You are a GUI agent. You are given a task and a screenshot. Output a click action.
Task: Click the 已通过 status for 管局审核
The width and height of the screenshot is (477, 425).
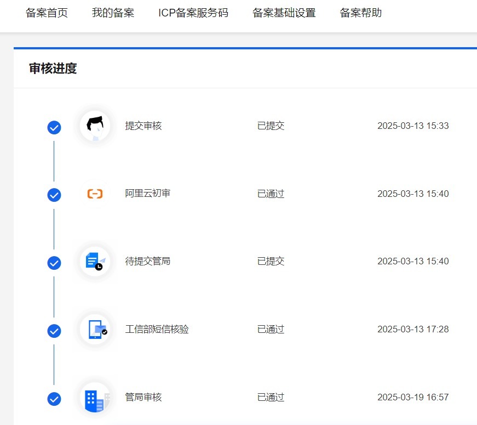point(271,398)
